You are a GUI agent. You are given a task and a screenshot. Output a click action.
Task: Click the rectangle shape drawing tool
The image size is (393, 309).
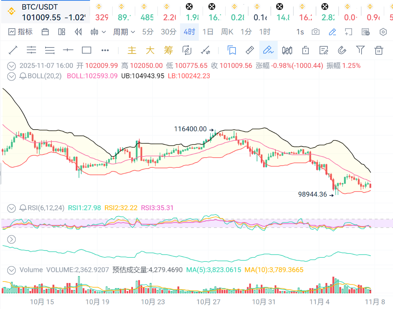[87, 50]
